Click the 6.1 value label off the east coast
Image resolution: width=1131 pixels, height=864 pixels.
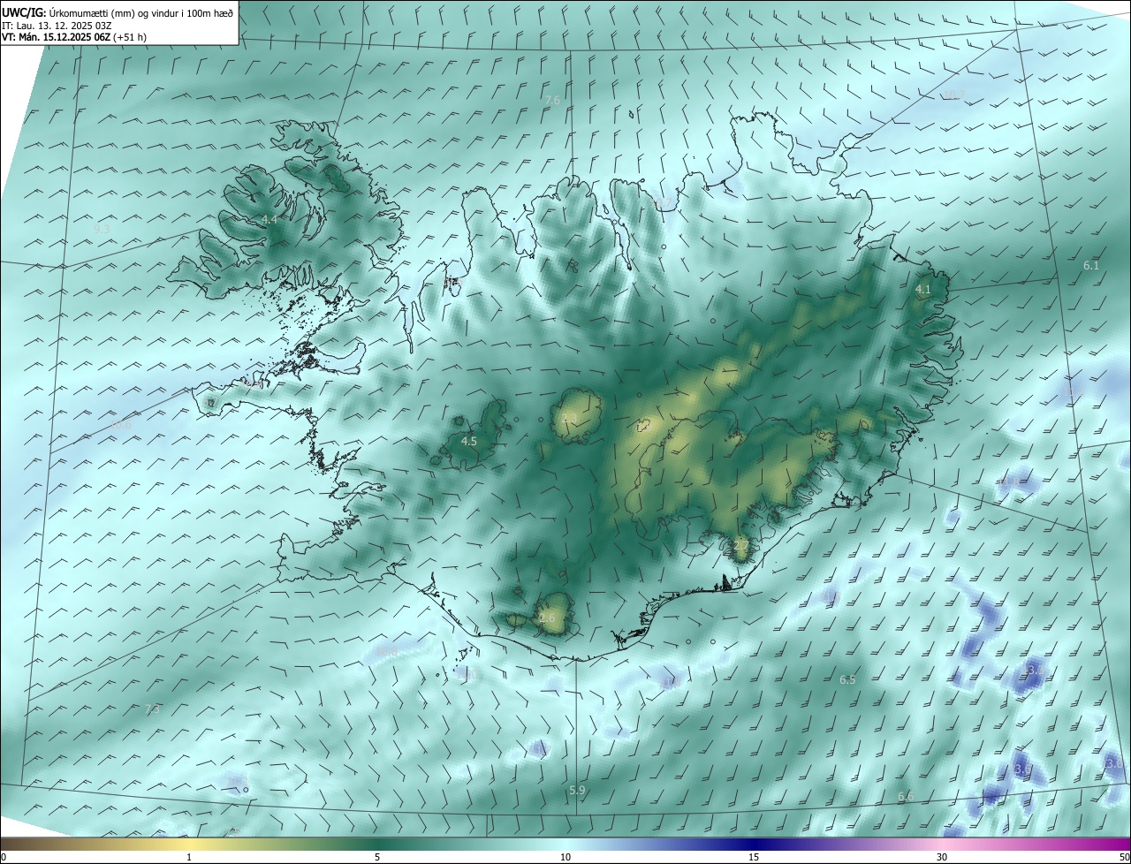click(x=1091, y=266)
